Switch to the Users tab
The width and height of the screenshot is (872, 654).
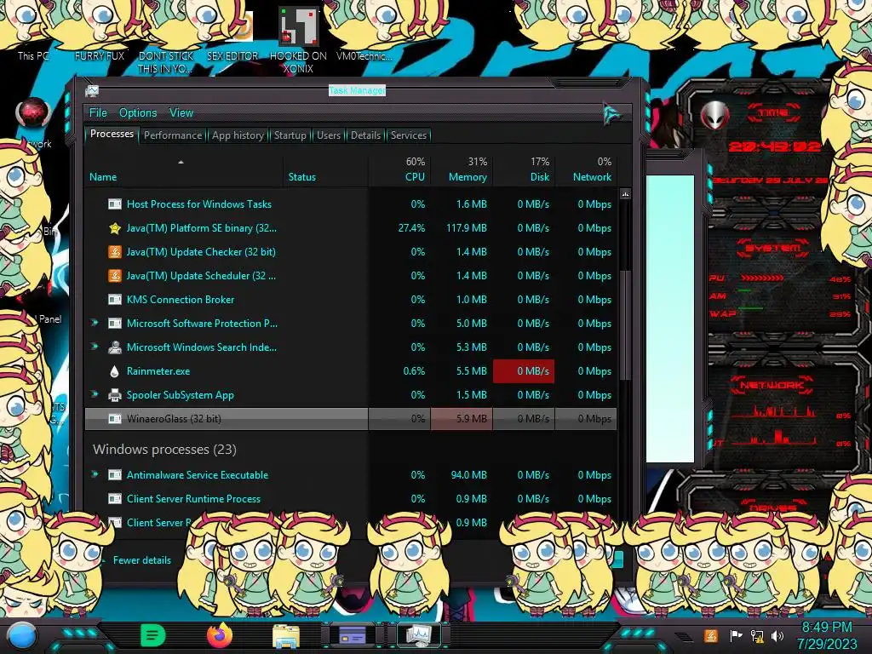pos(328,135)
